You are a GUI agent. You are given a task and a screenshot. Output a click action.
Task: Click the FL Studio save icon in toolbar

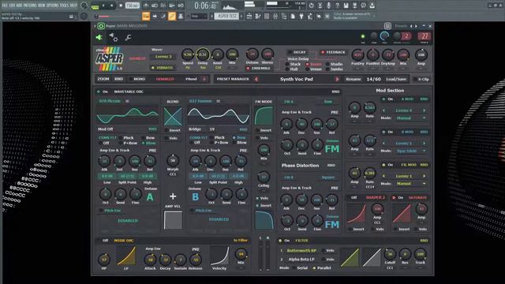click(346, 6)
